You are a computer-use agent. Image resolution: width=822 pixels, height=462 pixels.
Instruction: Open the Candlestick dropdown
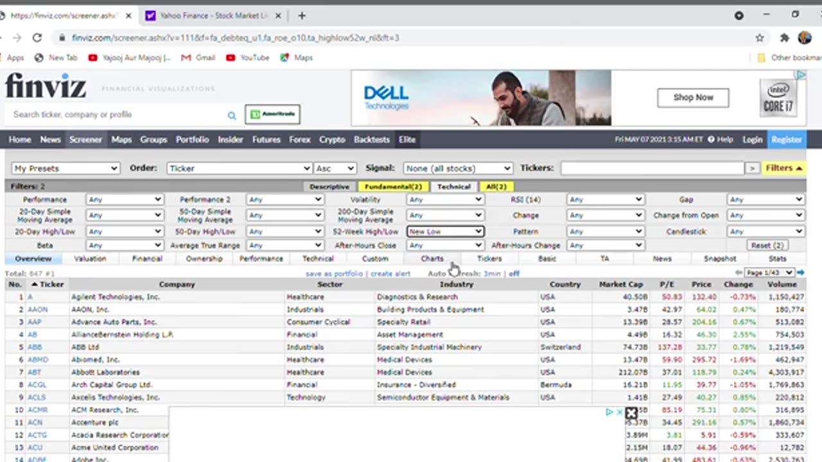coord(766,231)
